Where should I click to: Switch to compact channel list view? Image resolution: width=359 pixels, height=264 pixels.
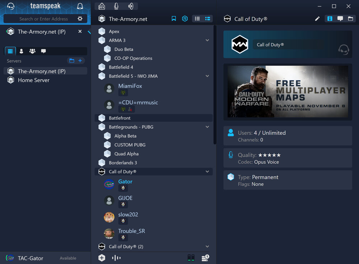pos(197,19)
